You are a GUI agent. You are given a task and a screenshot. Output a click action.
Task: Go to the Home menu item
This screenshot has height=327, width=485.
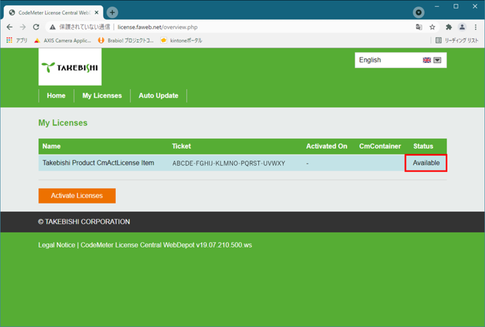tap(56, 96)
